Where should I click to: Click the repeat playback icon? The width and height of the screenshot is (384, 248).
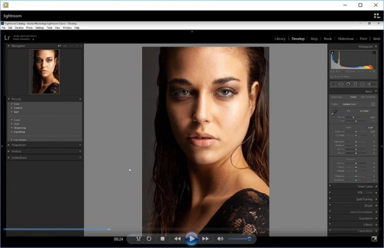[149, 239]
